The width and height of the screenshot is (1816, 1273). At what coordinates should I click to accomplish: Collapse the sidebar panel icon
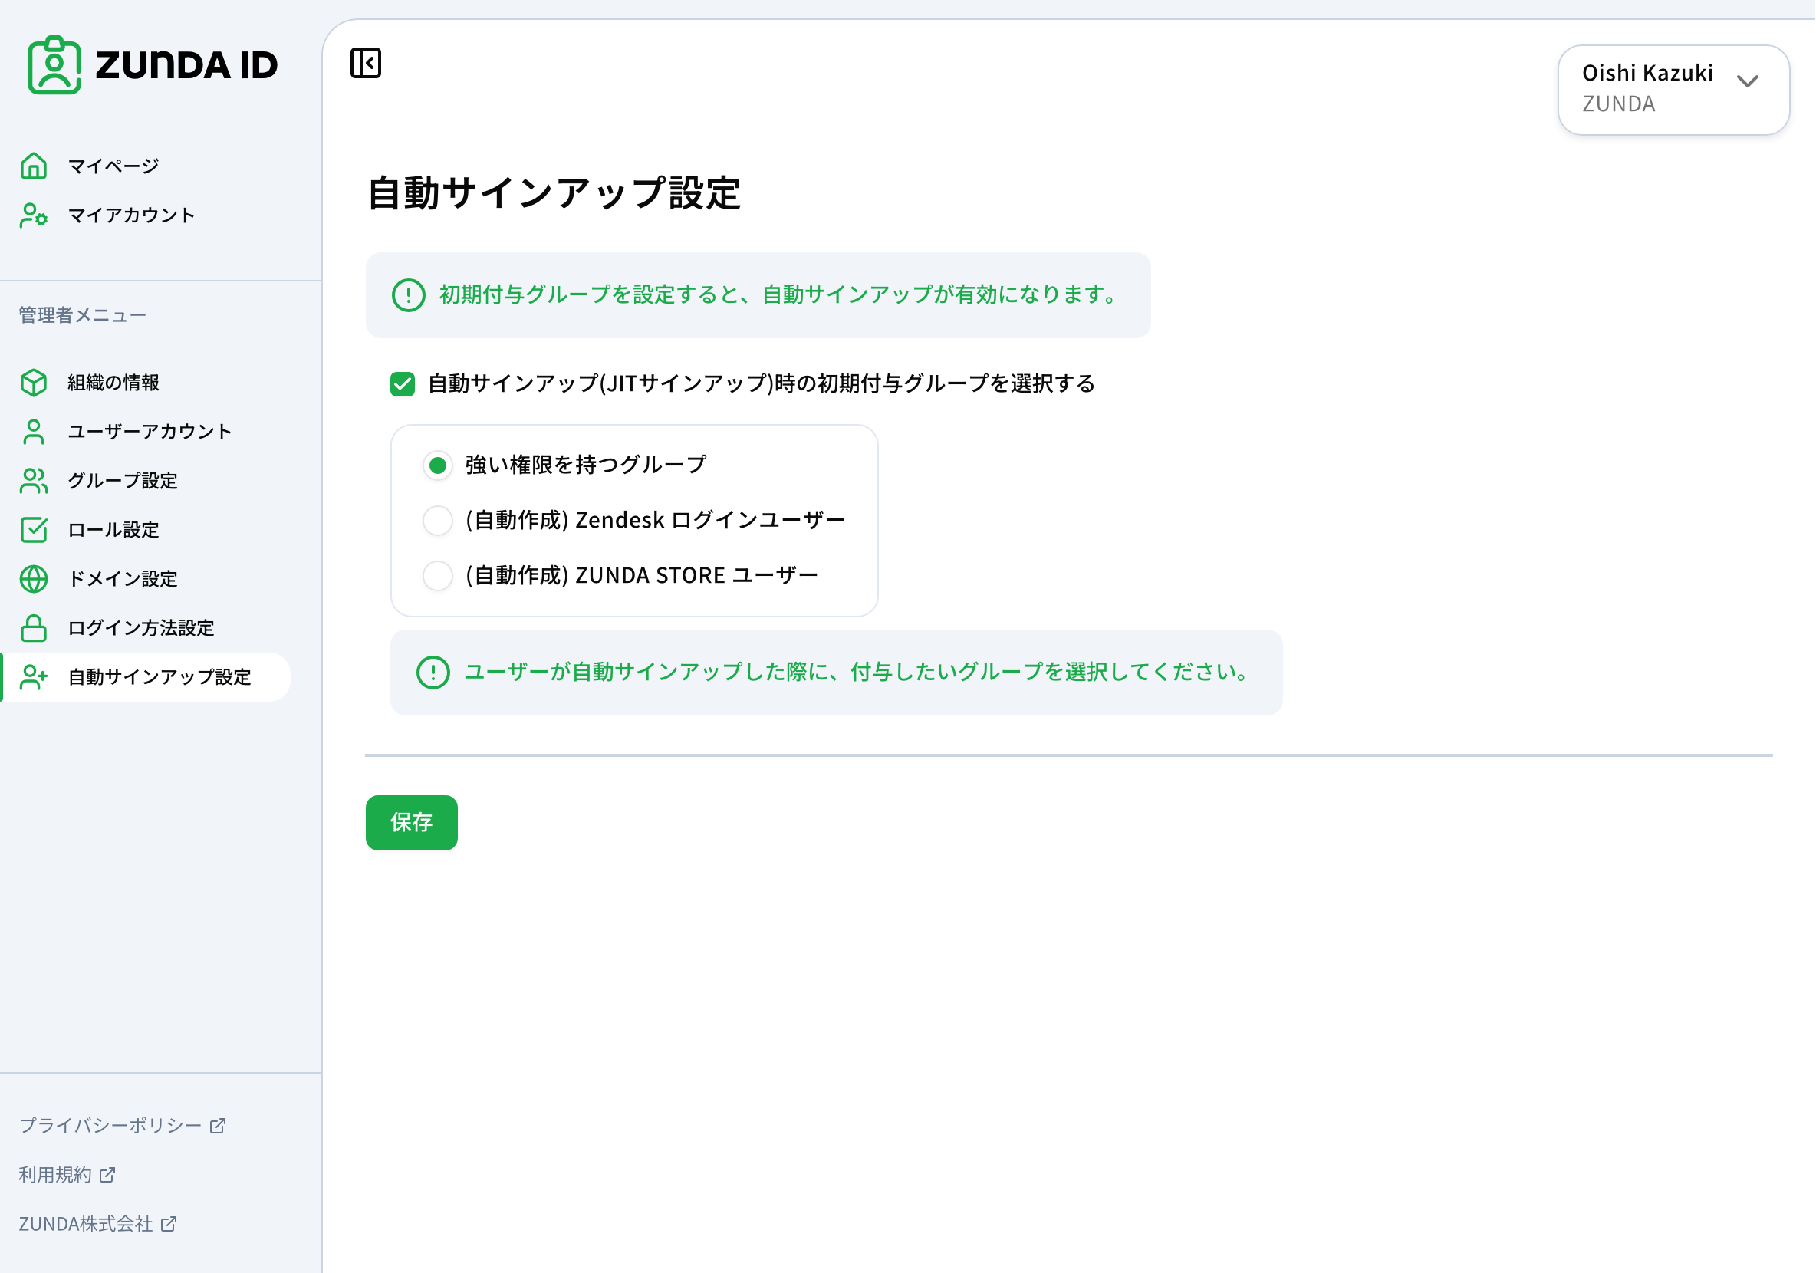click(365, 63)
